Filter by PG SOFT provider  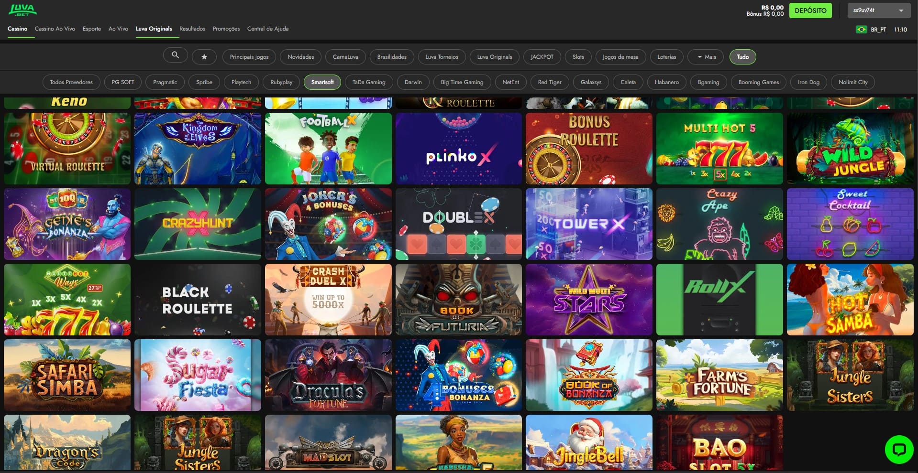123,82
